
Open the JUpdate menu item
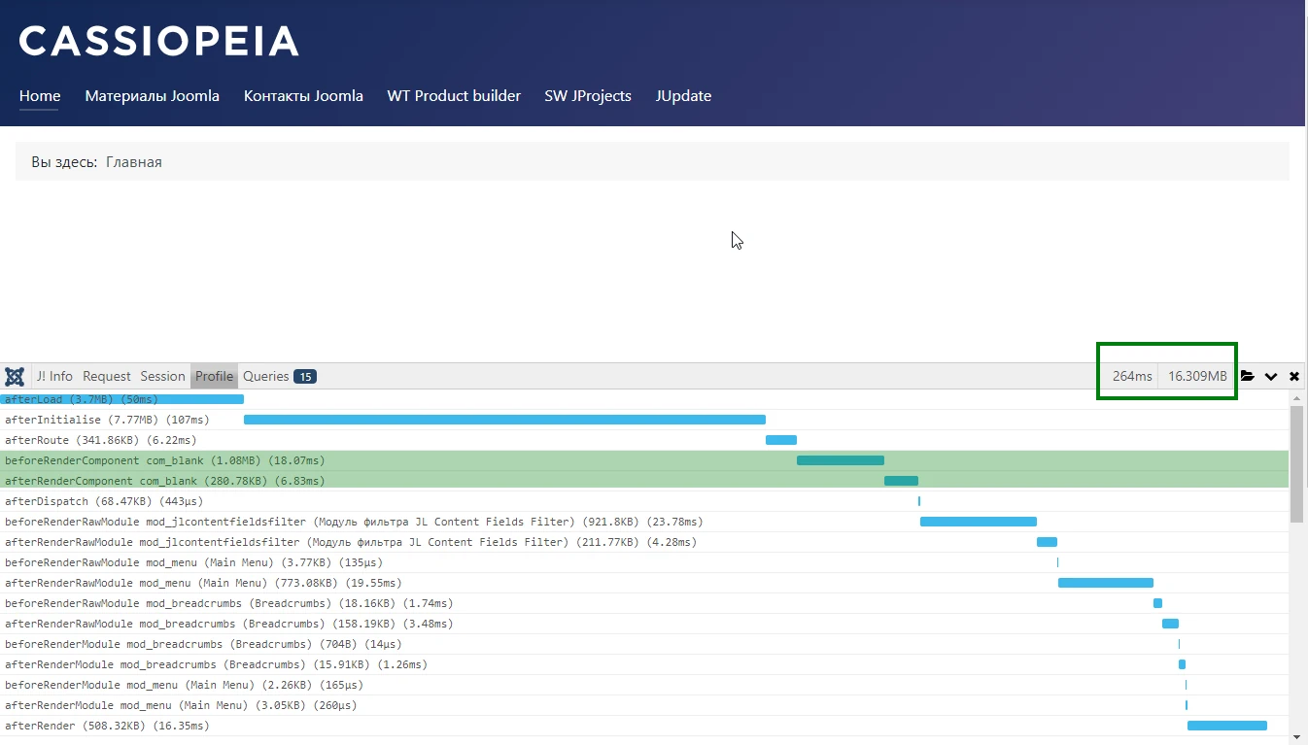[683, 96]
